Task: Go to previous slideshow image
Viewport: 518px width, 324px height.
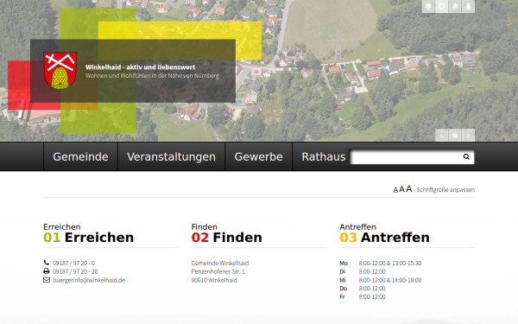Action: point(442,136)
